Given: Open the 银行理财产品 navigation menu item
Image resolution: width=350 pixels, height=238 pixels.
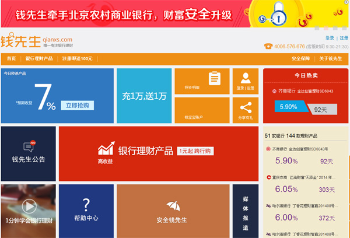Looking at the screenshot, I should (39, 59).
